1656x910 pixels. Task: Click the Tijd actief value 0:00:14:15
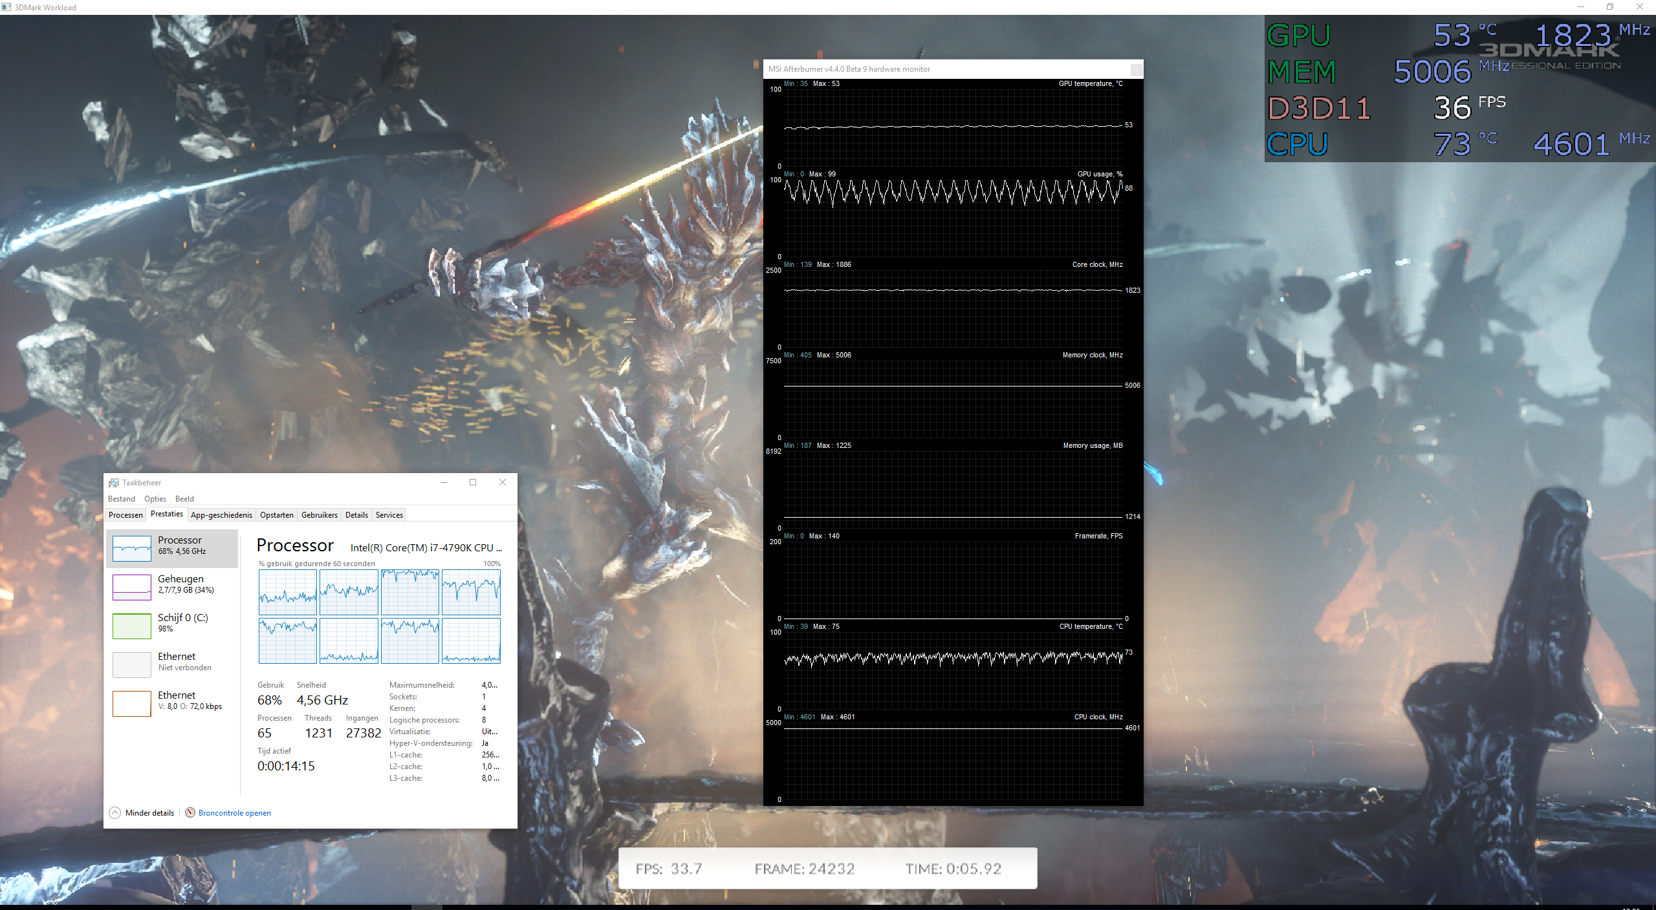click(286, 766)
